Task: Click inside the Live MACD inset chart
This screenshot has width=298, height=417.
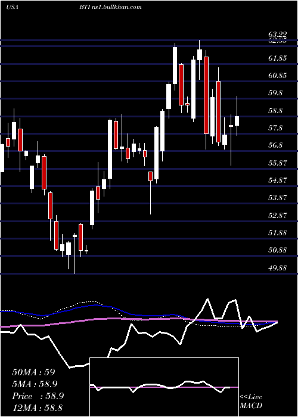Action: coord(164,387)
